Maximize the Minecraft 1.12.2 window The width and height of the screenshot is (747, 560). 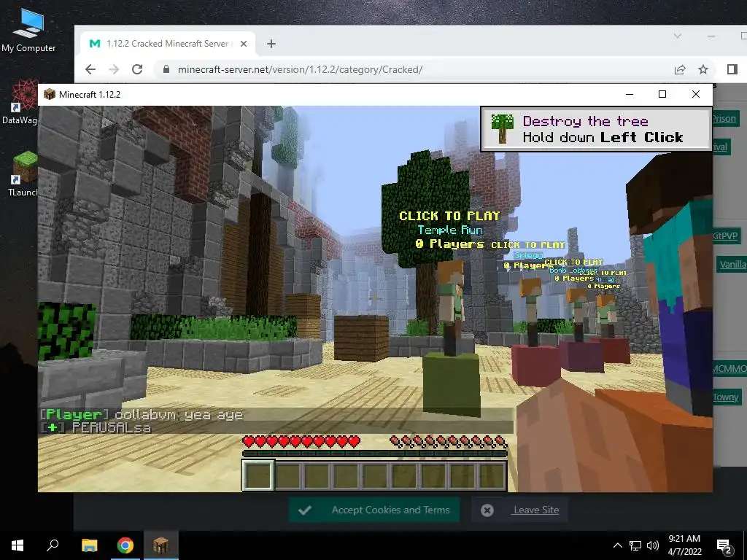click(662, 94)
